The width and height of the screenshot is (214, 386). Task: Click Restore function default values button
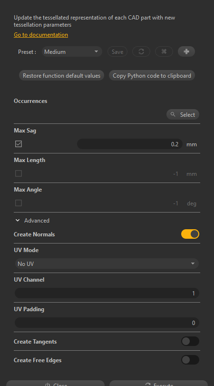[61, 75]
